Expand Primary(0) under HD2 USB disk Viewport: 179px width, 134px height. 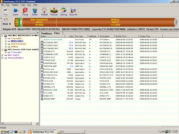pyautogui.click(x=6, y=52)
